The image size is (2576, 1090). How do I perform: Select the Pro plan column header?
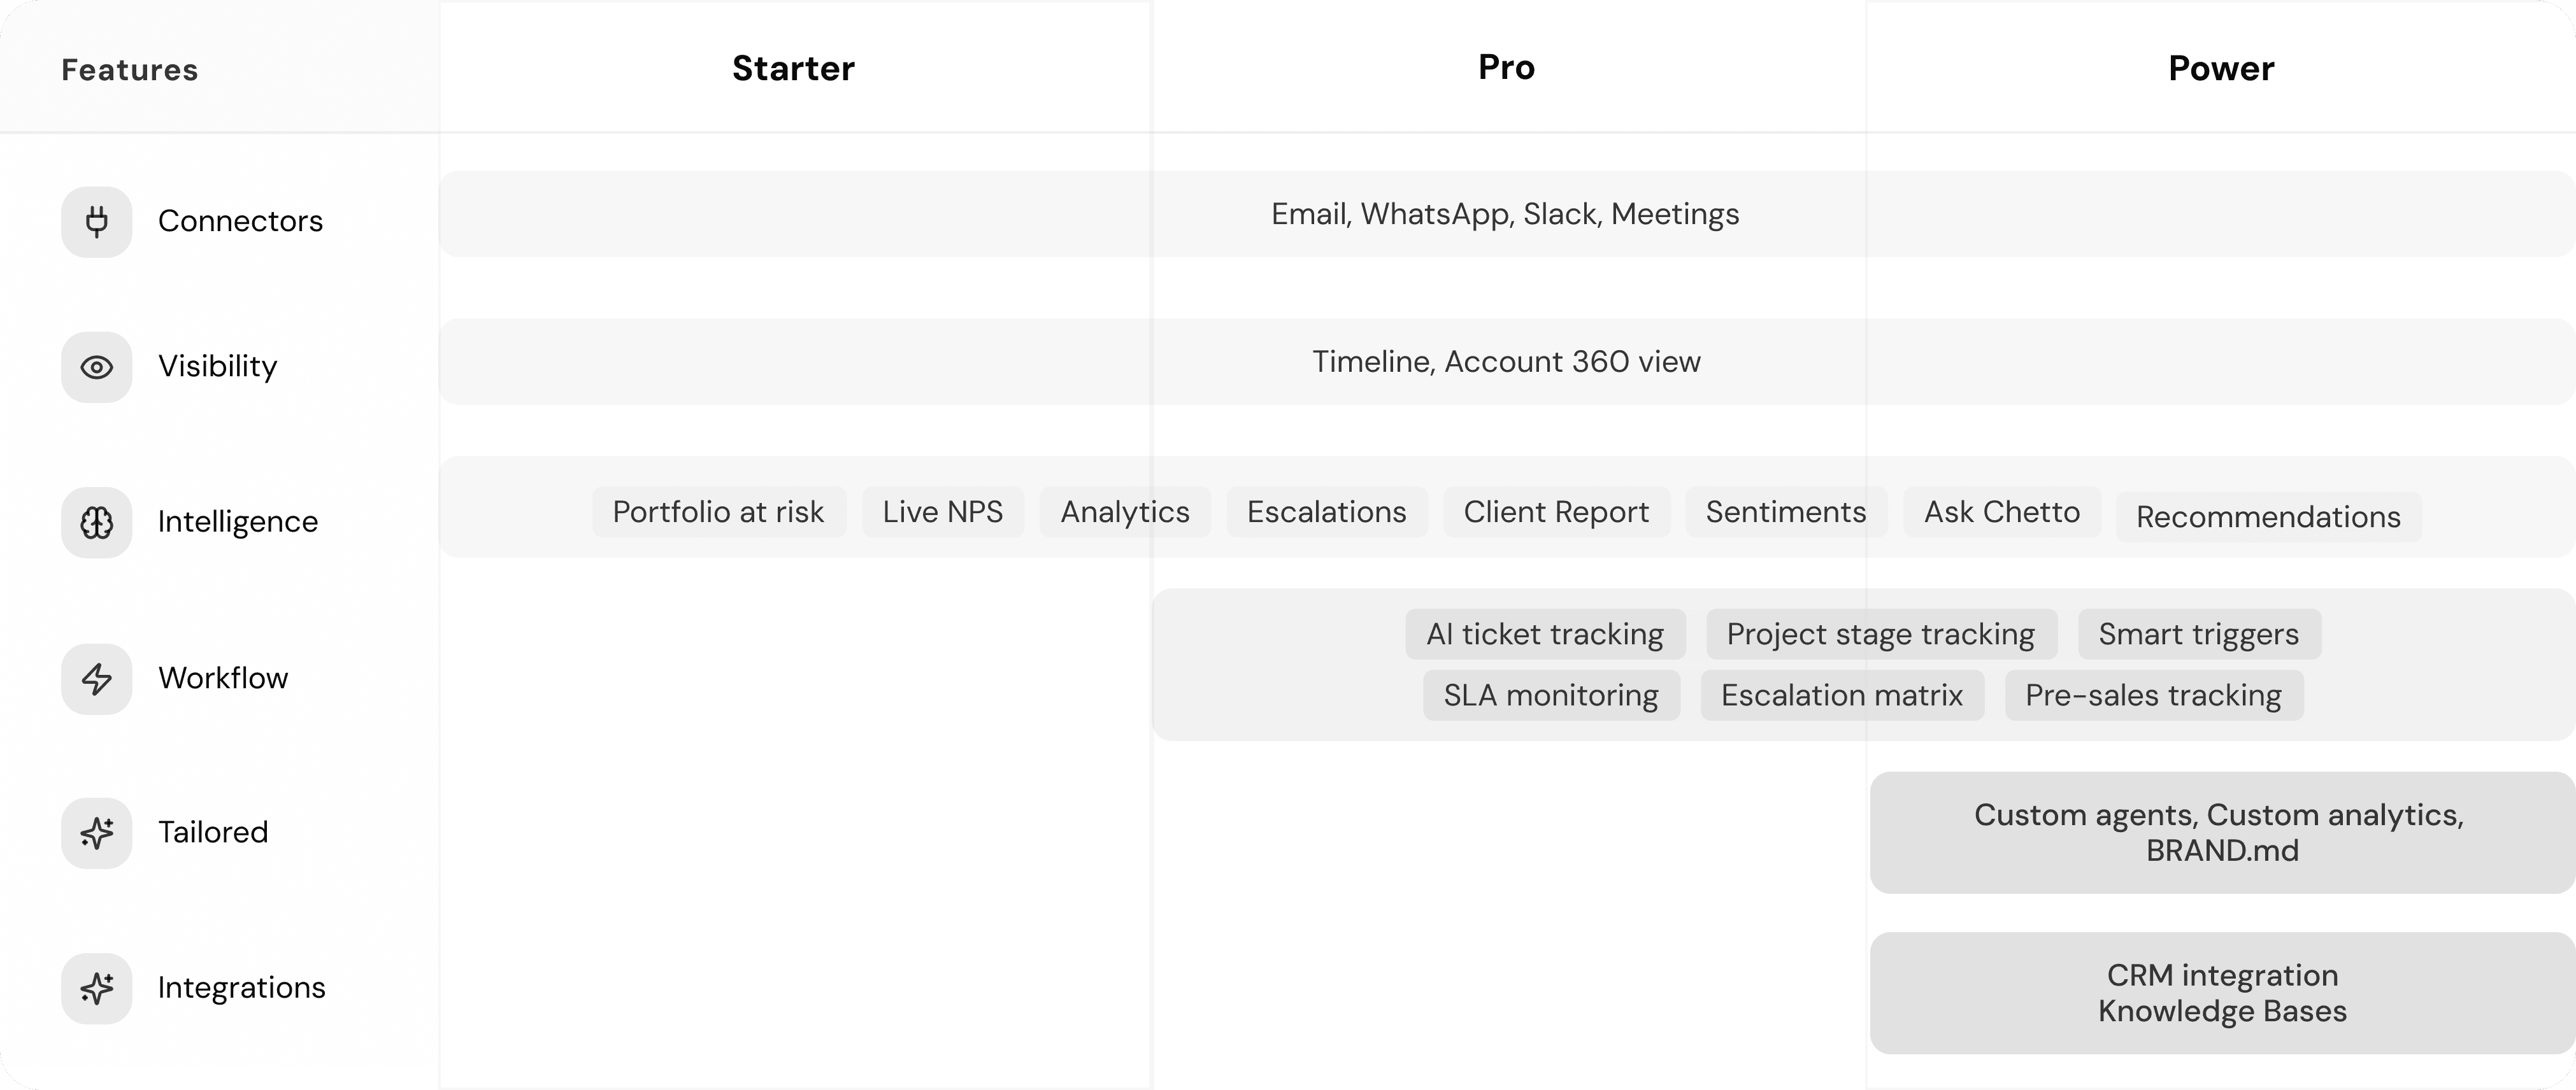tap(1506, 67)
